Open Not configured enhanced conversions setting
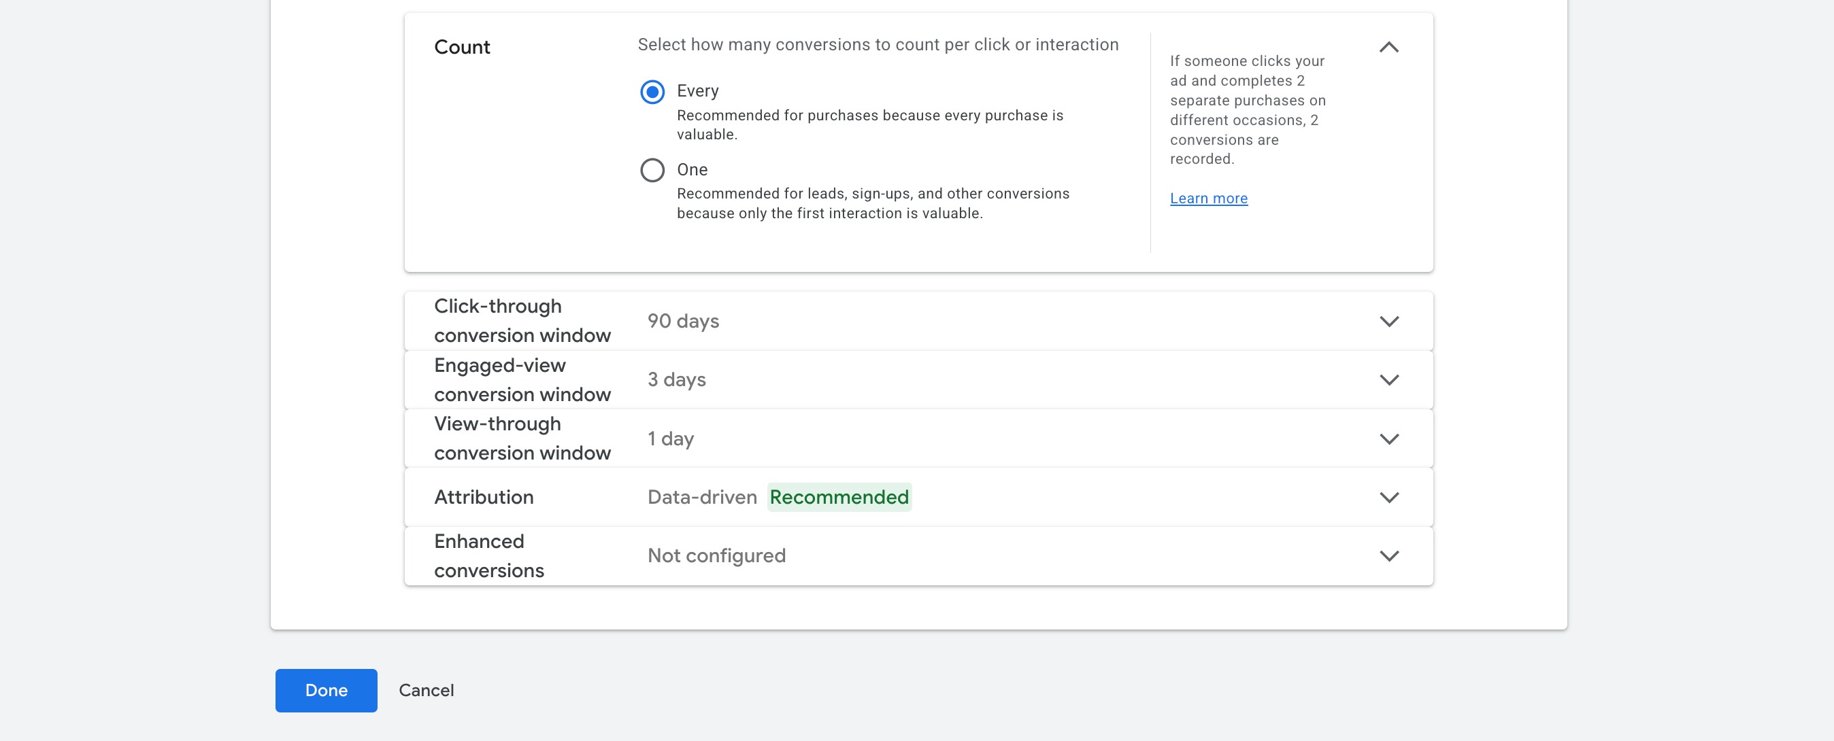This screenshot has width=1834, height=741. coord(716,556)
